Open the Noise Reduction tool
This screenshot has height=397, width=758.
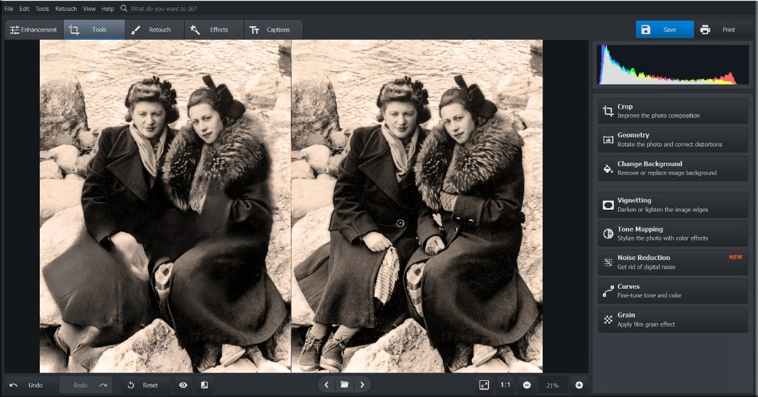673,262
